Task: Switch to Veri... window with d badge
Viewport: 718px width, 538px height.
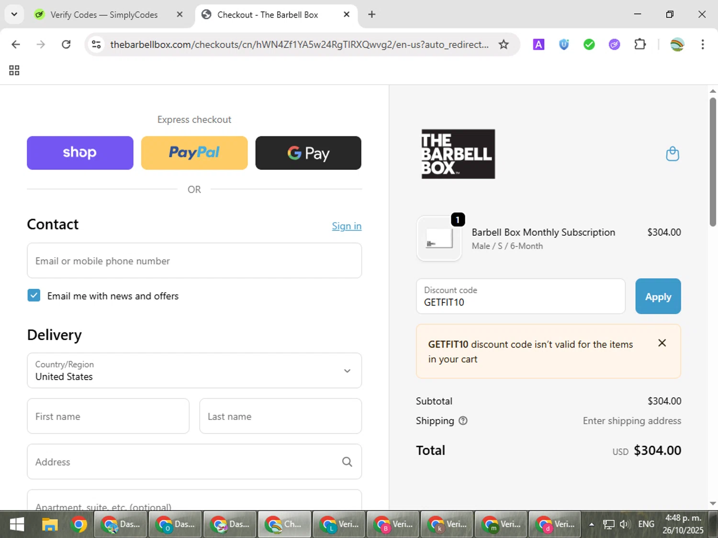Action: (555, 525)
